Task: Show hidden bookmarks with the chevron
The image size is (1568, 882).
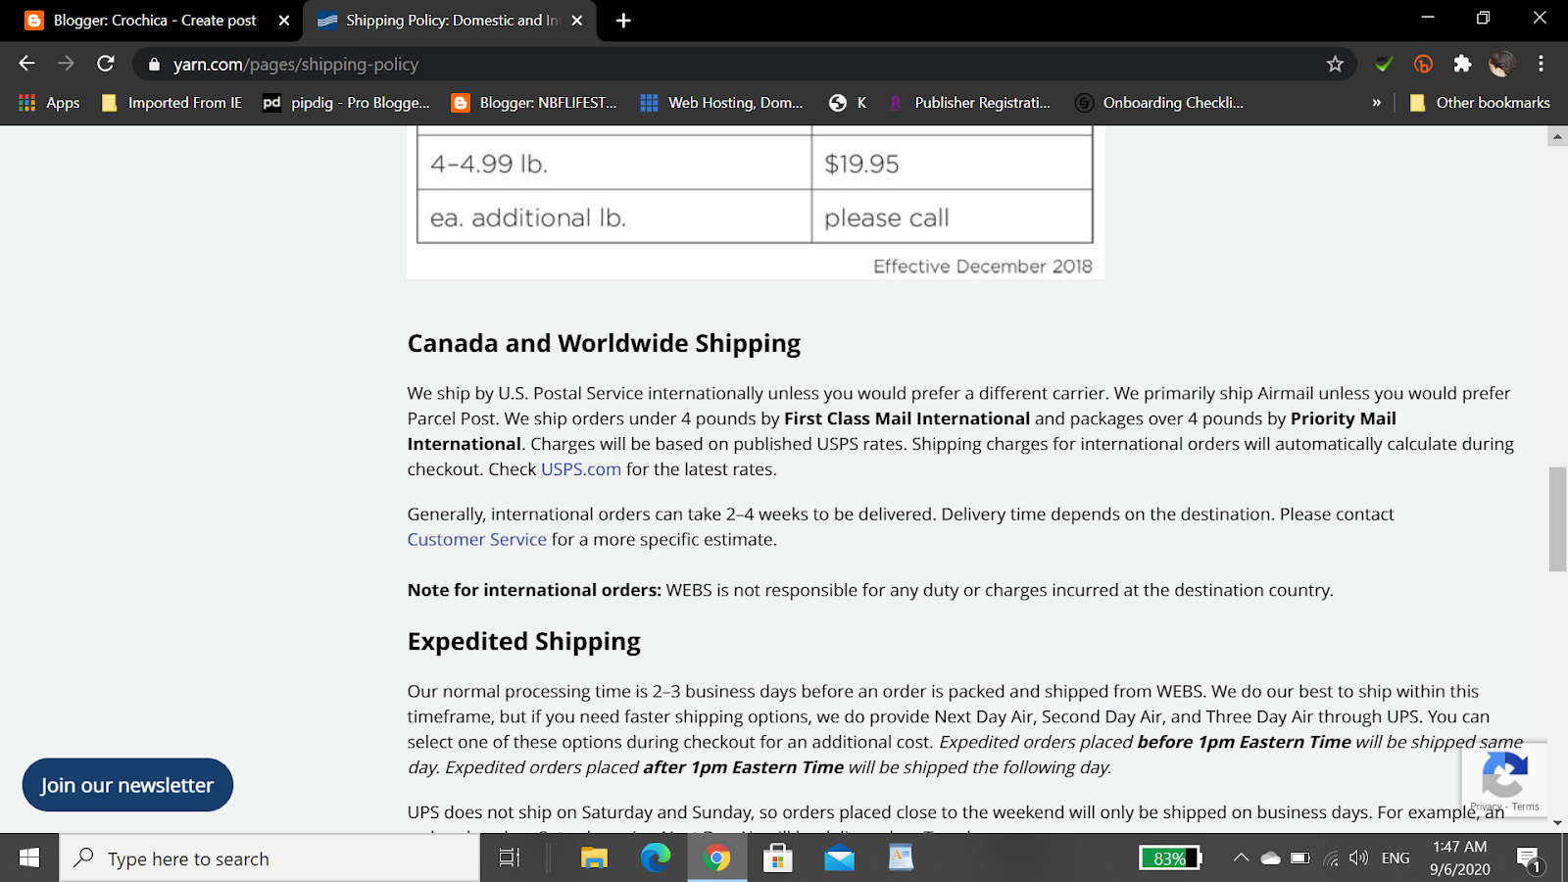Action: point(1376,102)
